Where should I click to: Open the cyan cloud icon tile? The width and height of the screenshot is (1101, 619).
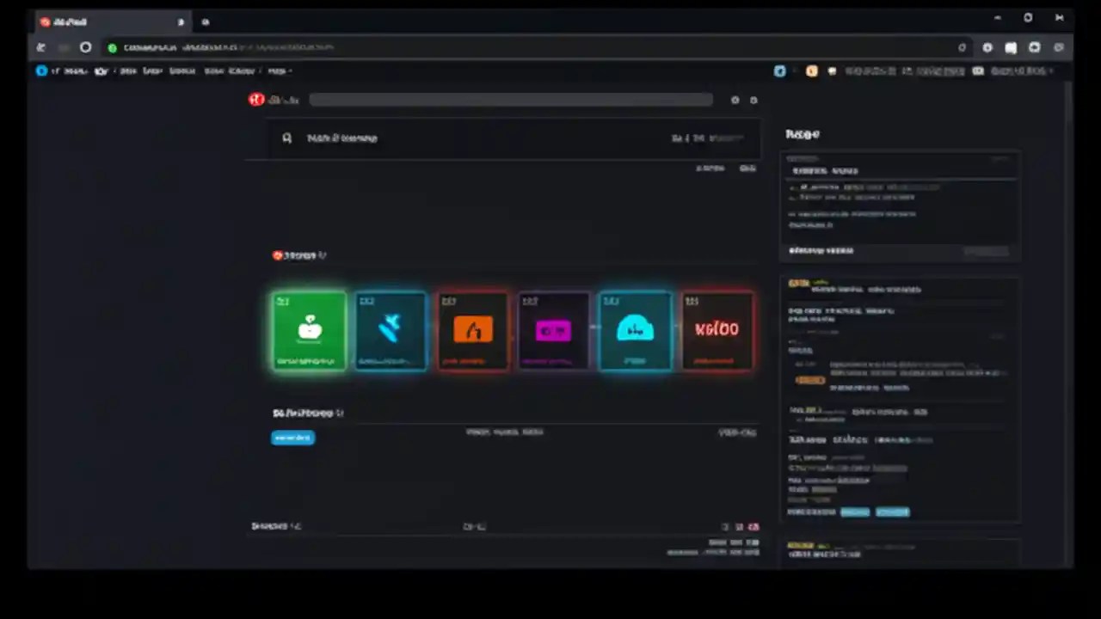(635, 331)
